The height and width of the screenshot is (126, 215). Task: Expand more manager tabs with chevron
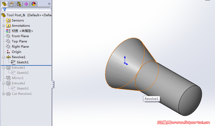[x=49, y=4]
